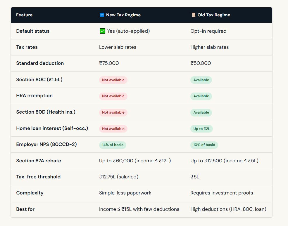
Task: Click Available badge for Section 80C
Action: pos(201,80)
